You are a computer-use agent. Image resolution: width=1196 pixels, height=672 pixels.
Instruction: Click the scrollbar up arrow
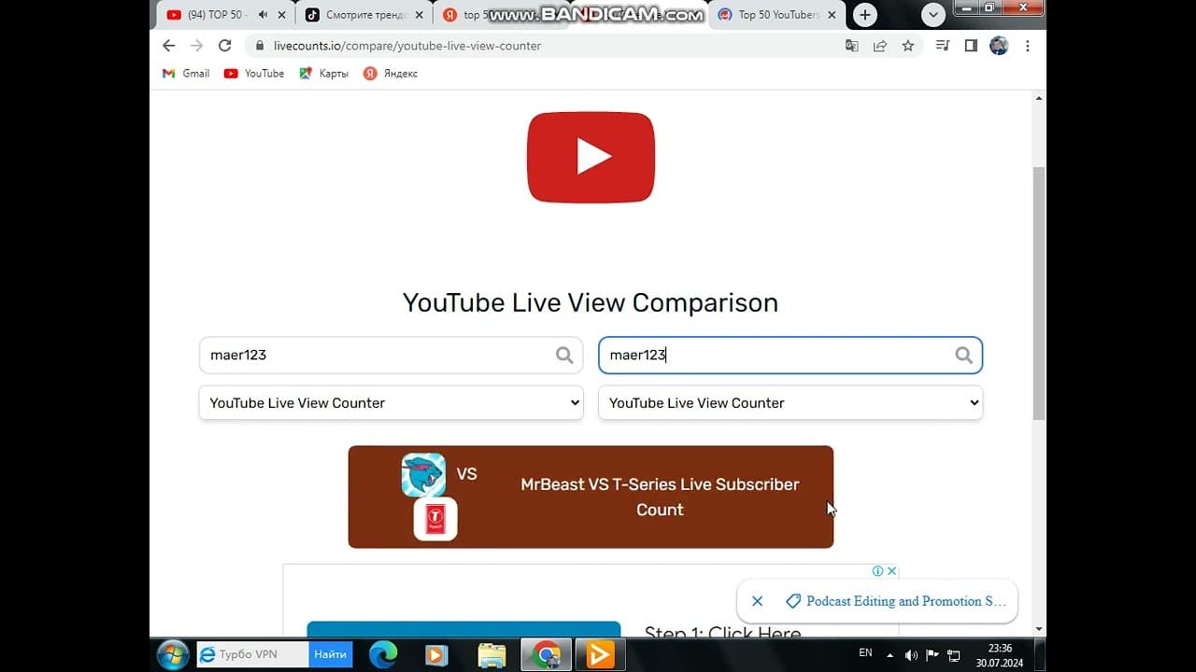[x=1039, y=97]
